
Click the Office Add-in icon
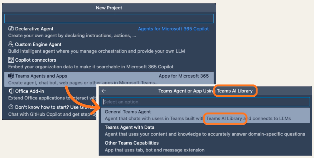(x=11, y=91)
